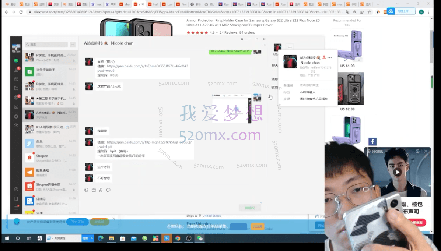The image size is (441, 251).
Task: Open WeChat Favorites cube icon
Action: 16,79
